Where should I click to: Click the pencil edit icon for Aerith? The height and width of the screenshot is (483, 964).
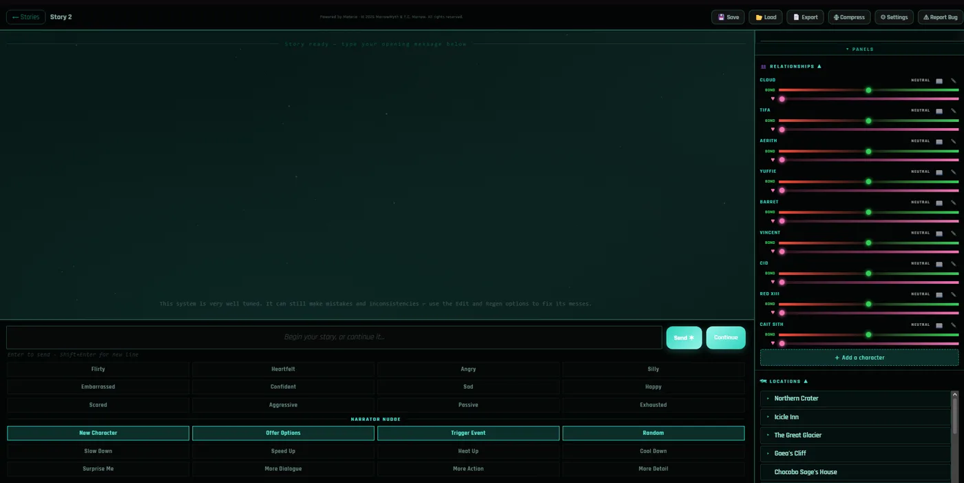(x=954, y=141)
